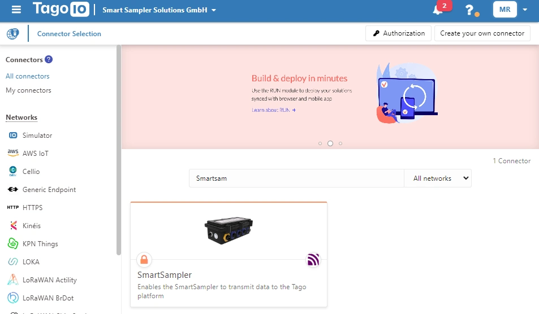This screenshot has width=539, height=314.
Task: Click Learn about RUN link
Action: 274,110
